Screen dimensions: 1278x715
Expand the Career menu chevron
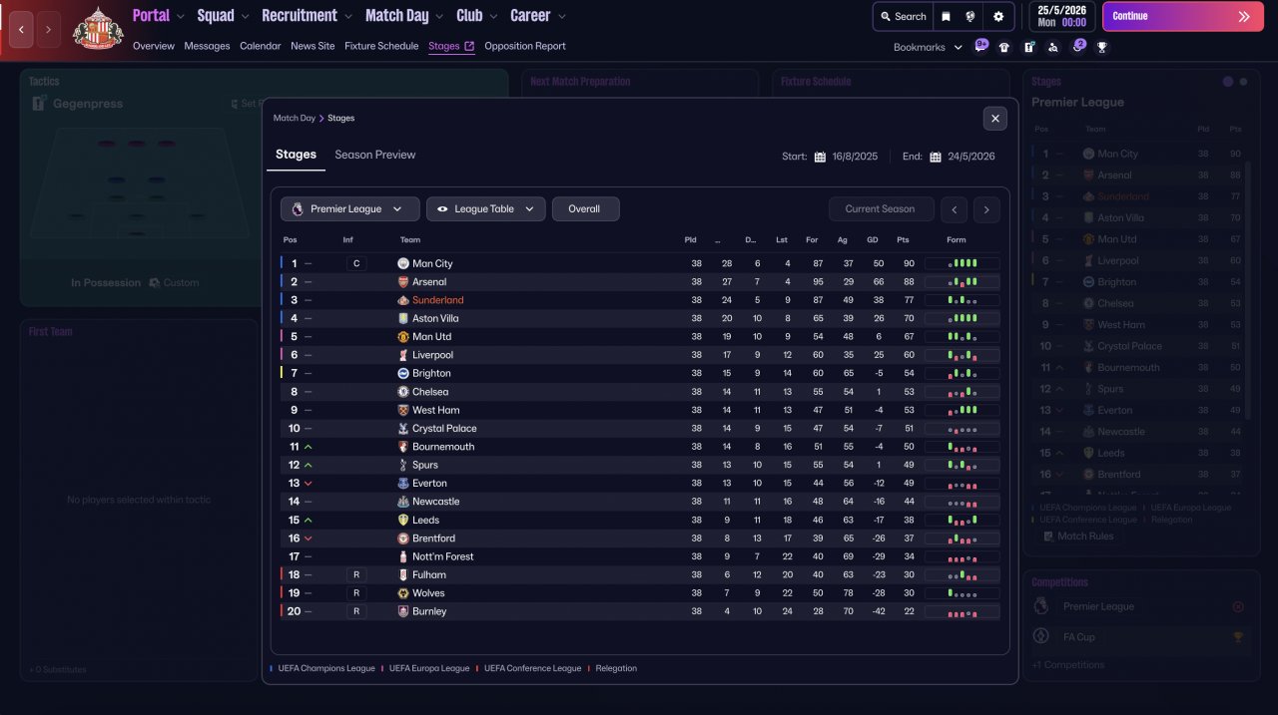pos(562,17)
